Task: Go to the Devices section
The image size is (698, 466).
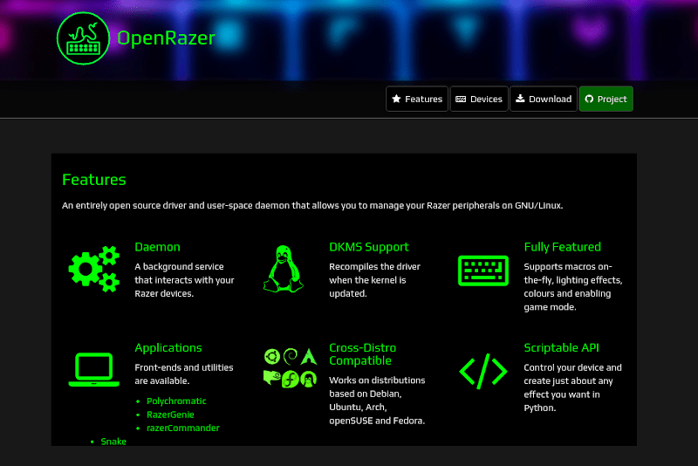Action: coord(479,99)
